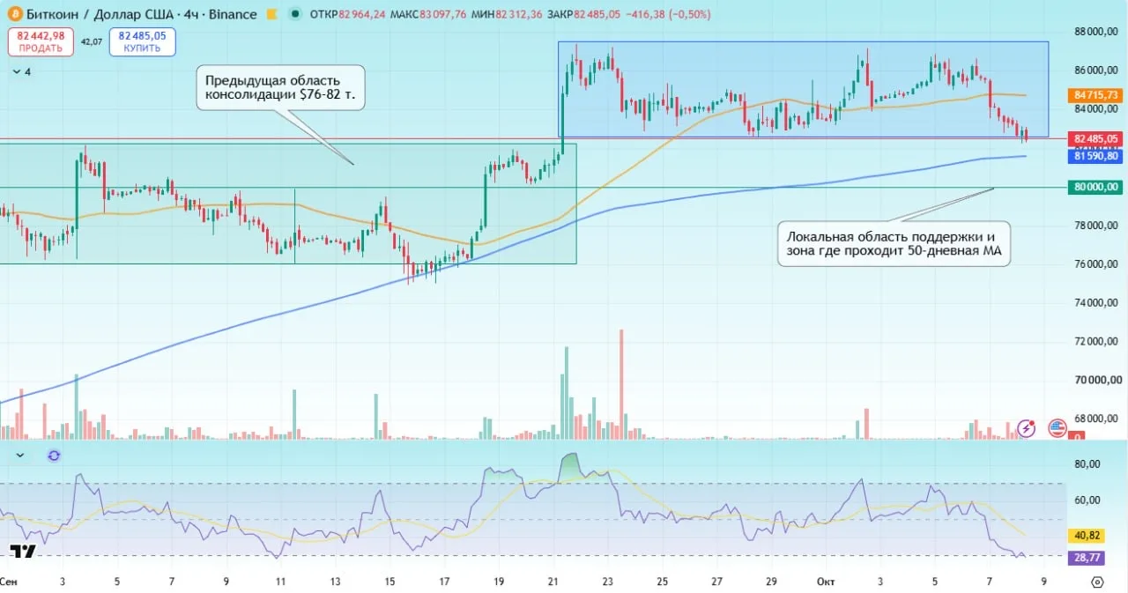Click the Локальная область поддержки callout note

(894, 244)
